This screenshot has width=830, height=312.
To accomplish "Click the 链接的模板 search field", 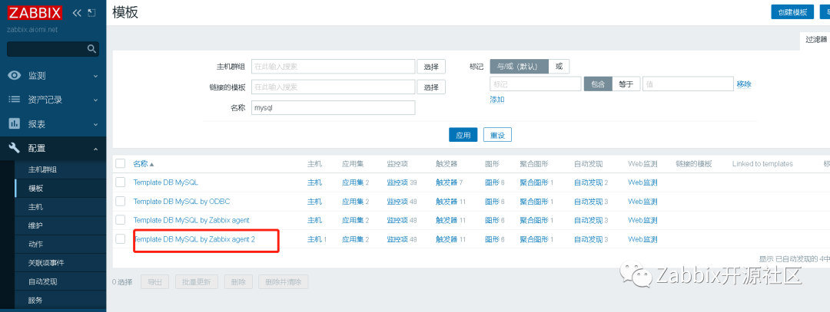I will click(333, 87).
